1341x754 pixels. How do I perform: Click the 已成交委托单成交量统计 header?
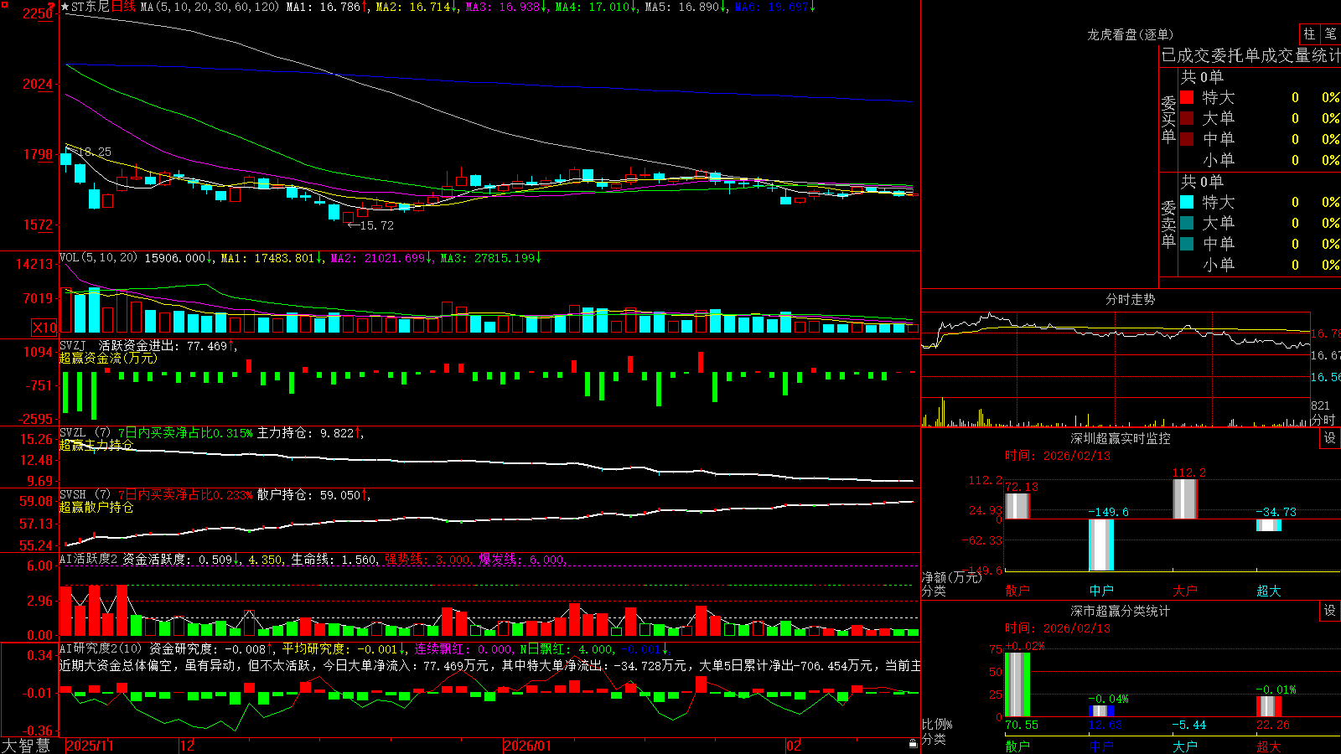pyautogui.click(x=1250, y=55)
